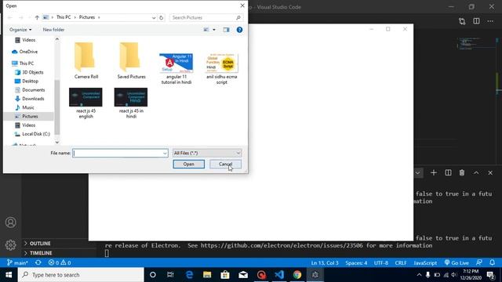Click the UTF-8 encoding indicator

(x=381, y=263)
